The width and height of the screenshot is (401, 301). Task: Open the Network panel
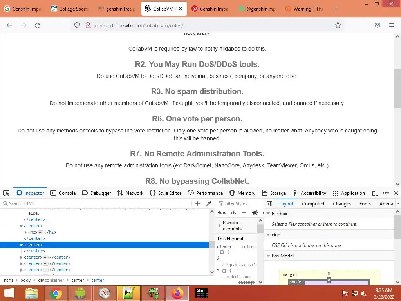point(130,193)
